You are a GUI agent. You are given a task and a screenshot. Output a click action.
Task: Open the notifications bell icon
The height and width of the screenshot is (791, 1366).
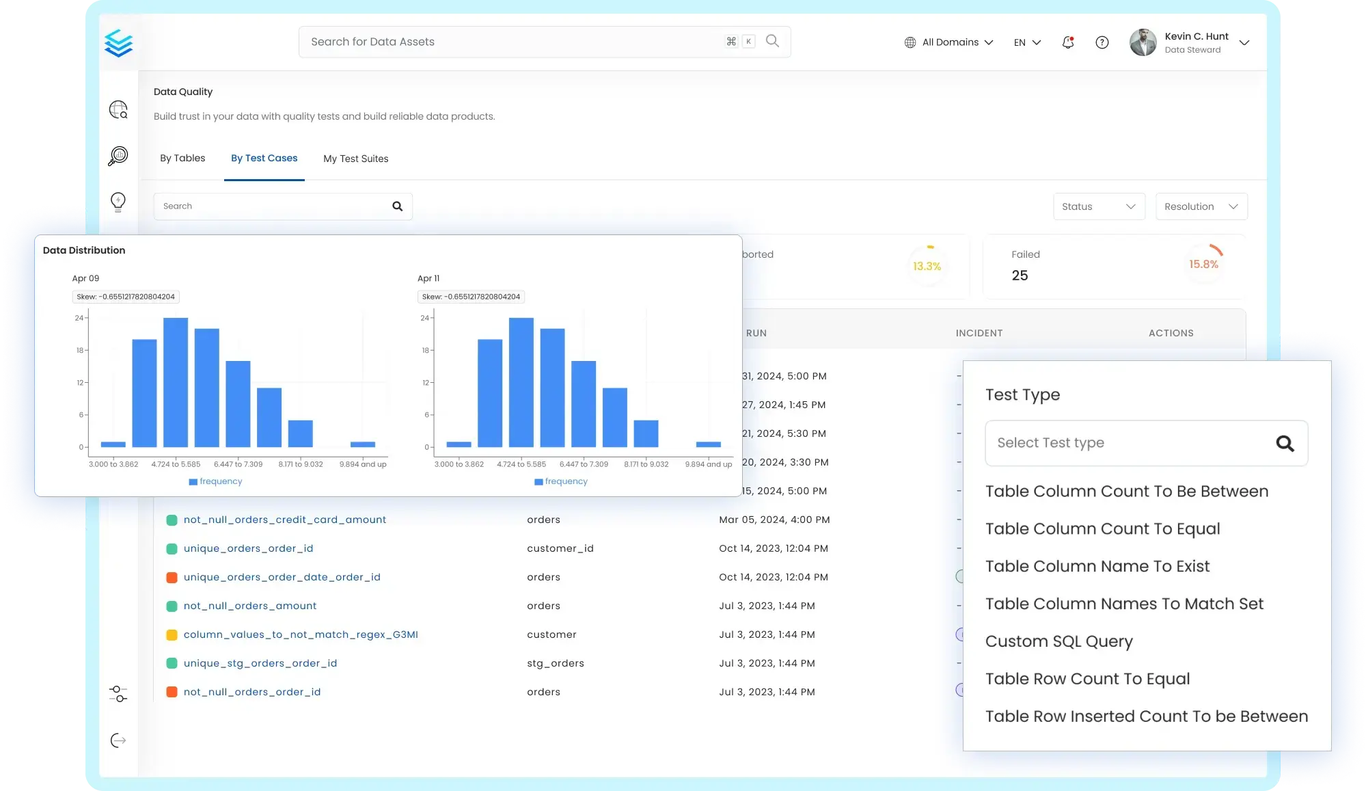tap(1068, 42)
